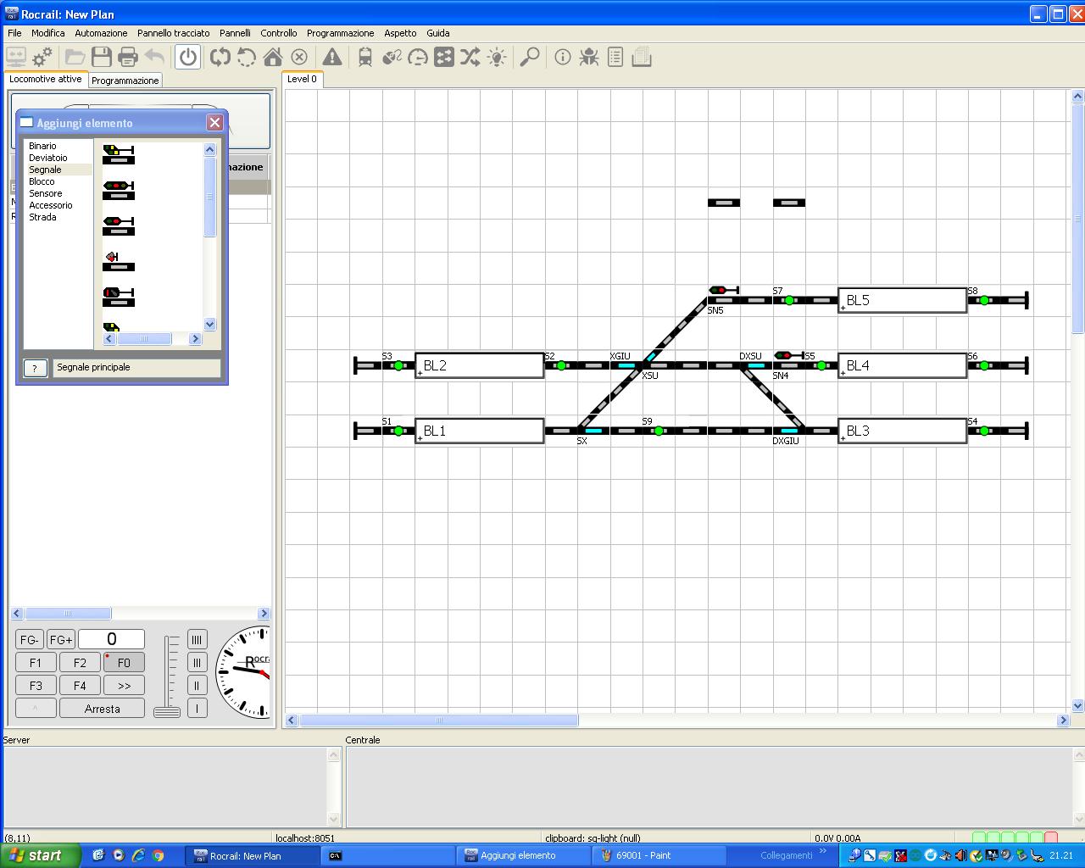The image size is (1085, 868).
Task: Click the Arresta stop button
Action: coord(102,709)
